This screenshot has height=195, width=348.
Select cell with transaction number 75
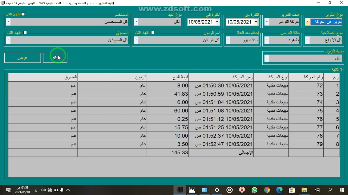(x=306, y=111)
